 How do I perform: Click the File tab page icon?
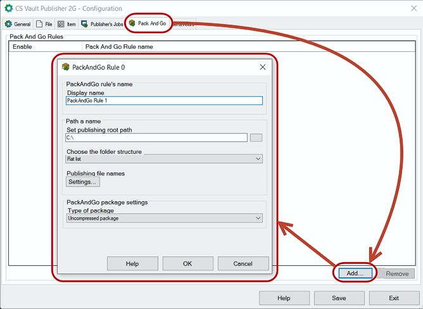point(39,24)
